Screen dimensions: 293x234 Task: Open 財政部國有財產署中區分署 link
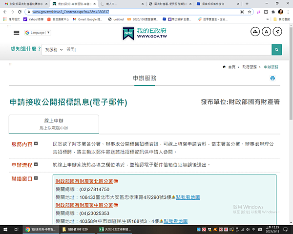point(84,205)
